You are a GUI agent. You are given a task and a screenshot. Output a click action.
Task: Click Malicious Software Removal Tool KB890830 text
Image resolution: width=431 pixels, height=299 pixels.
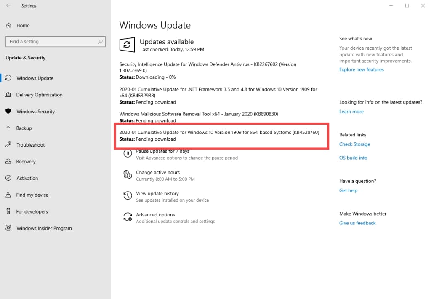[199, 114]
